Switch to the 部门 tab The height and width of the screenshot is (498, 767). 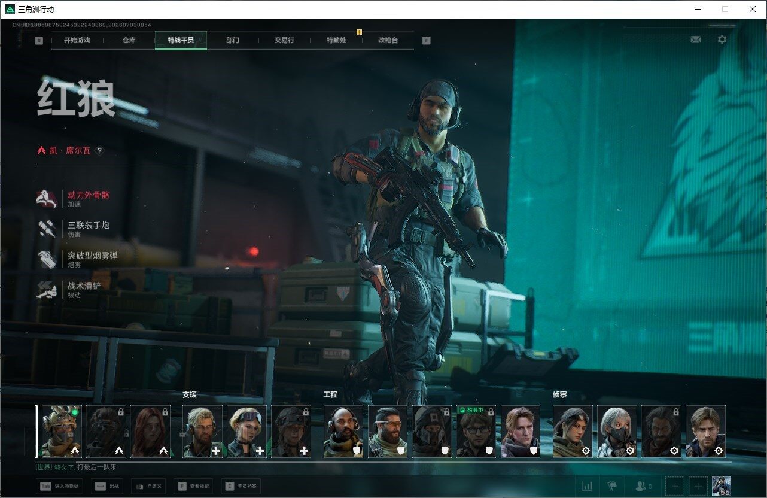point(233,40)
